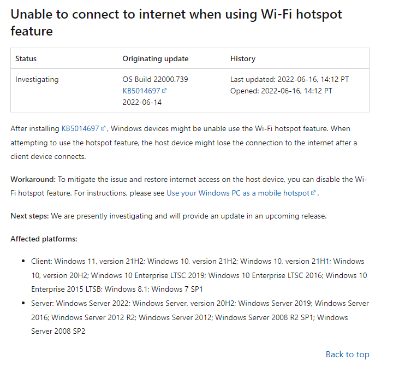Click the Opened timestamp line
This screenshot has width=411, height=372.
[x=281, y=91]
